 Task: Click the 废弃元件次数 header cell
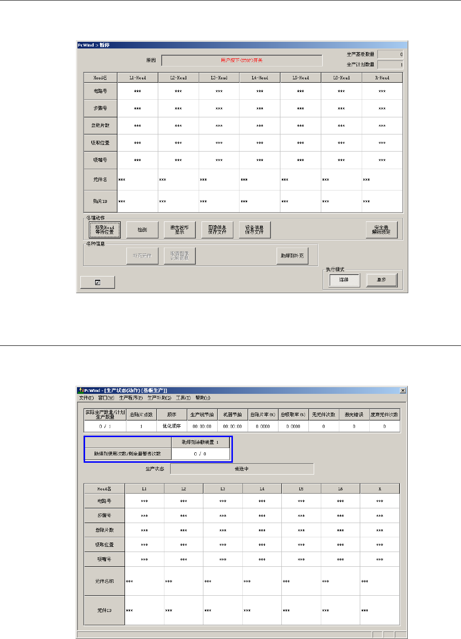click(384, 415)
